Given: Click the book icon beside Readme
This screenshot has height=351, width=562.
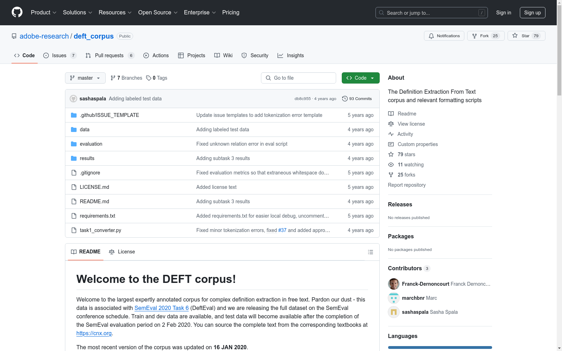Looking at the screenshot, I should click(x=391, y=114).
